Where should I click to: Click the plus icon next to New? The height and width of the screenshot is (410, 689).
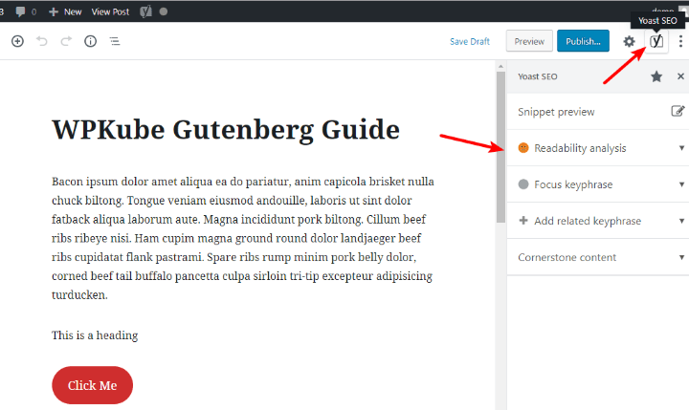(54, 11)
